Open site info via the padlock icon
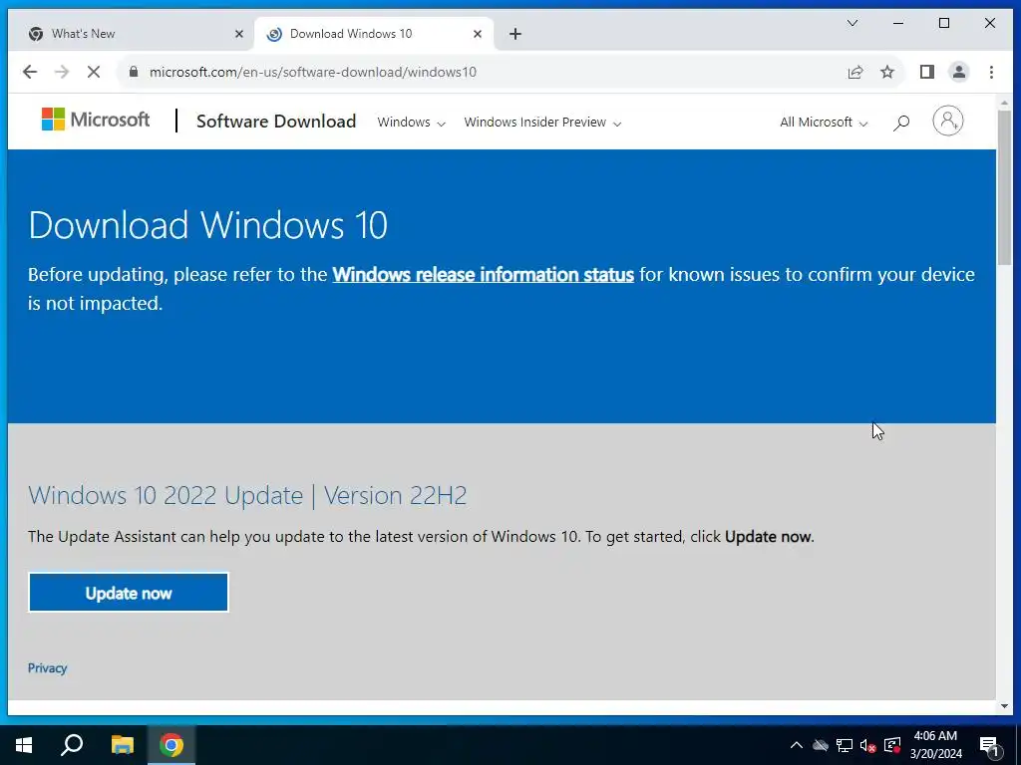1021x765 pixels. pyautogui.click(x=134, y=72)
